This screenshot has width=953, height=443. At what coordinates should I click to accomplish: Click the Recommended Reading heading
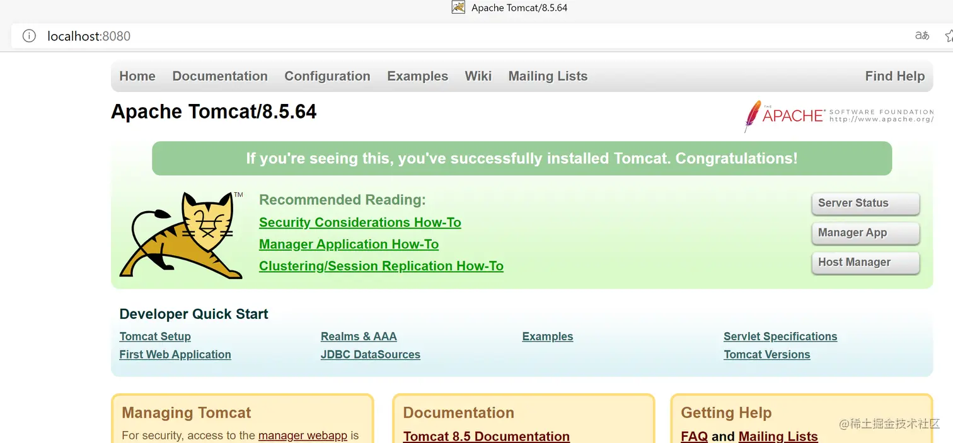coord(342,200)
